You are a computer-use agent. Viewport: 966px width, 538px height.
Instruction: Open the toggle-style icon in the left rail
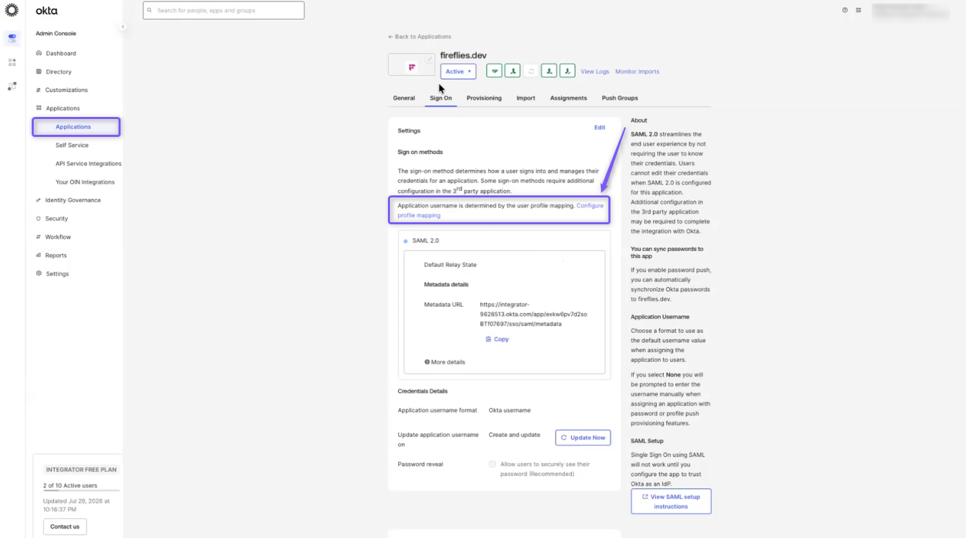coord(12,39)
